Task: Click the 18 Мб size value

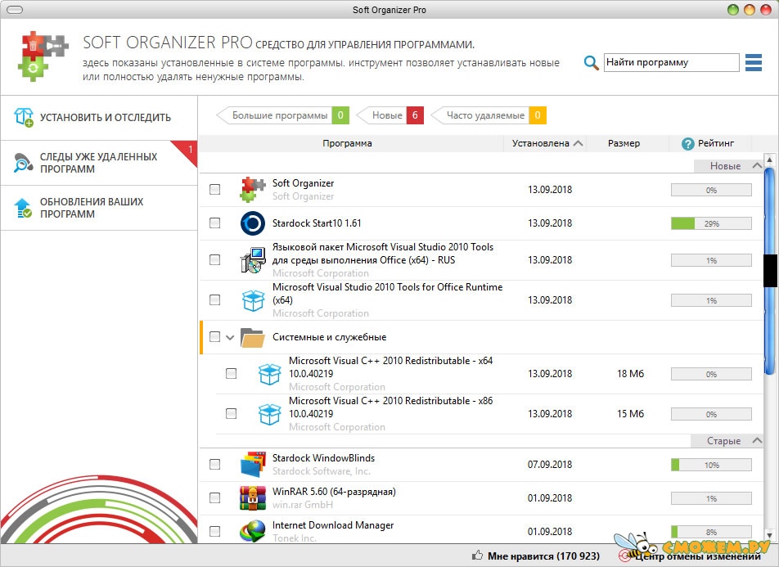Action: coord(630,374)
